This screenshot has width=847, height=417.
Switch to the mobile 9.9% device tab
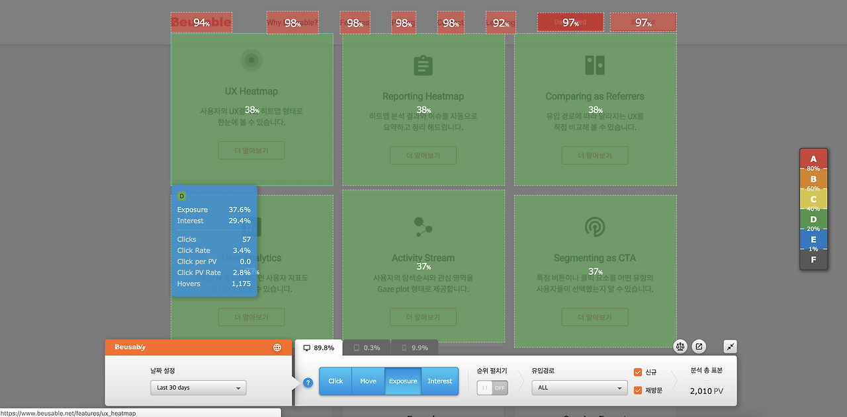coord(415,348)
